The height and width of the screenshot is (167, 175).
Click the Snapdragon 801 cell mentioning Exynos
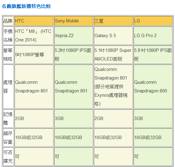(113, 87)
